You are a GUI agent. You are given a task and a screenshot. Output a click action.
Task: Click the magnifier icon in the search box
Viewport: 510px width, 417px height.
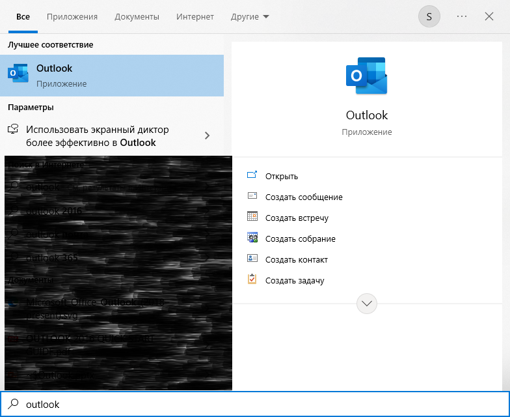click(13, 404)
